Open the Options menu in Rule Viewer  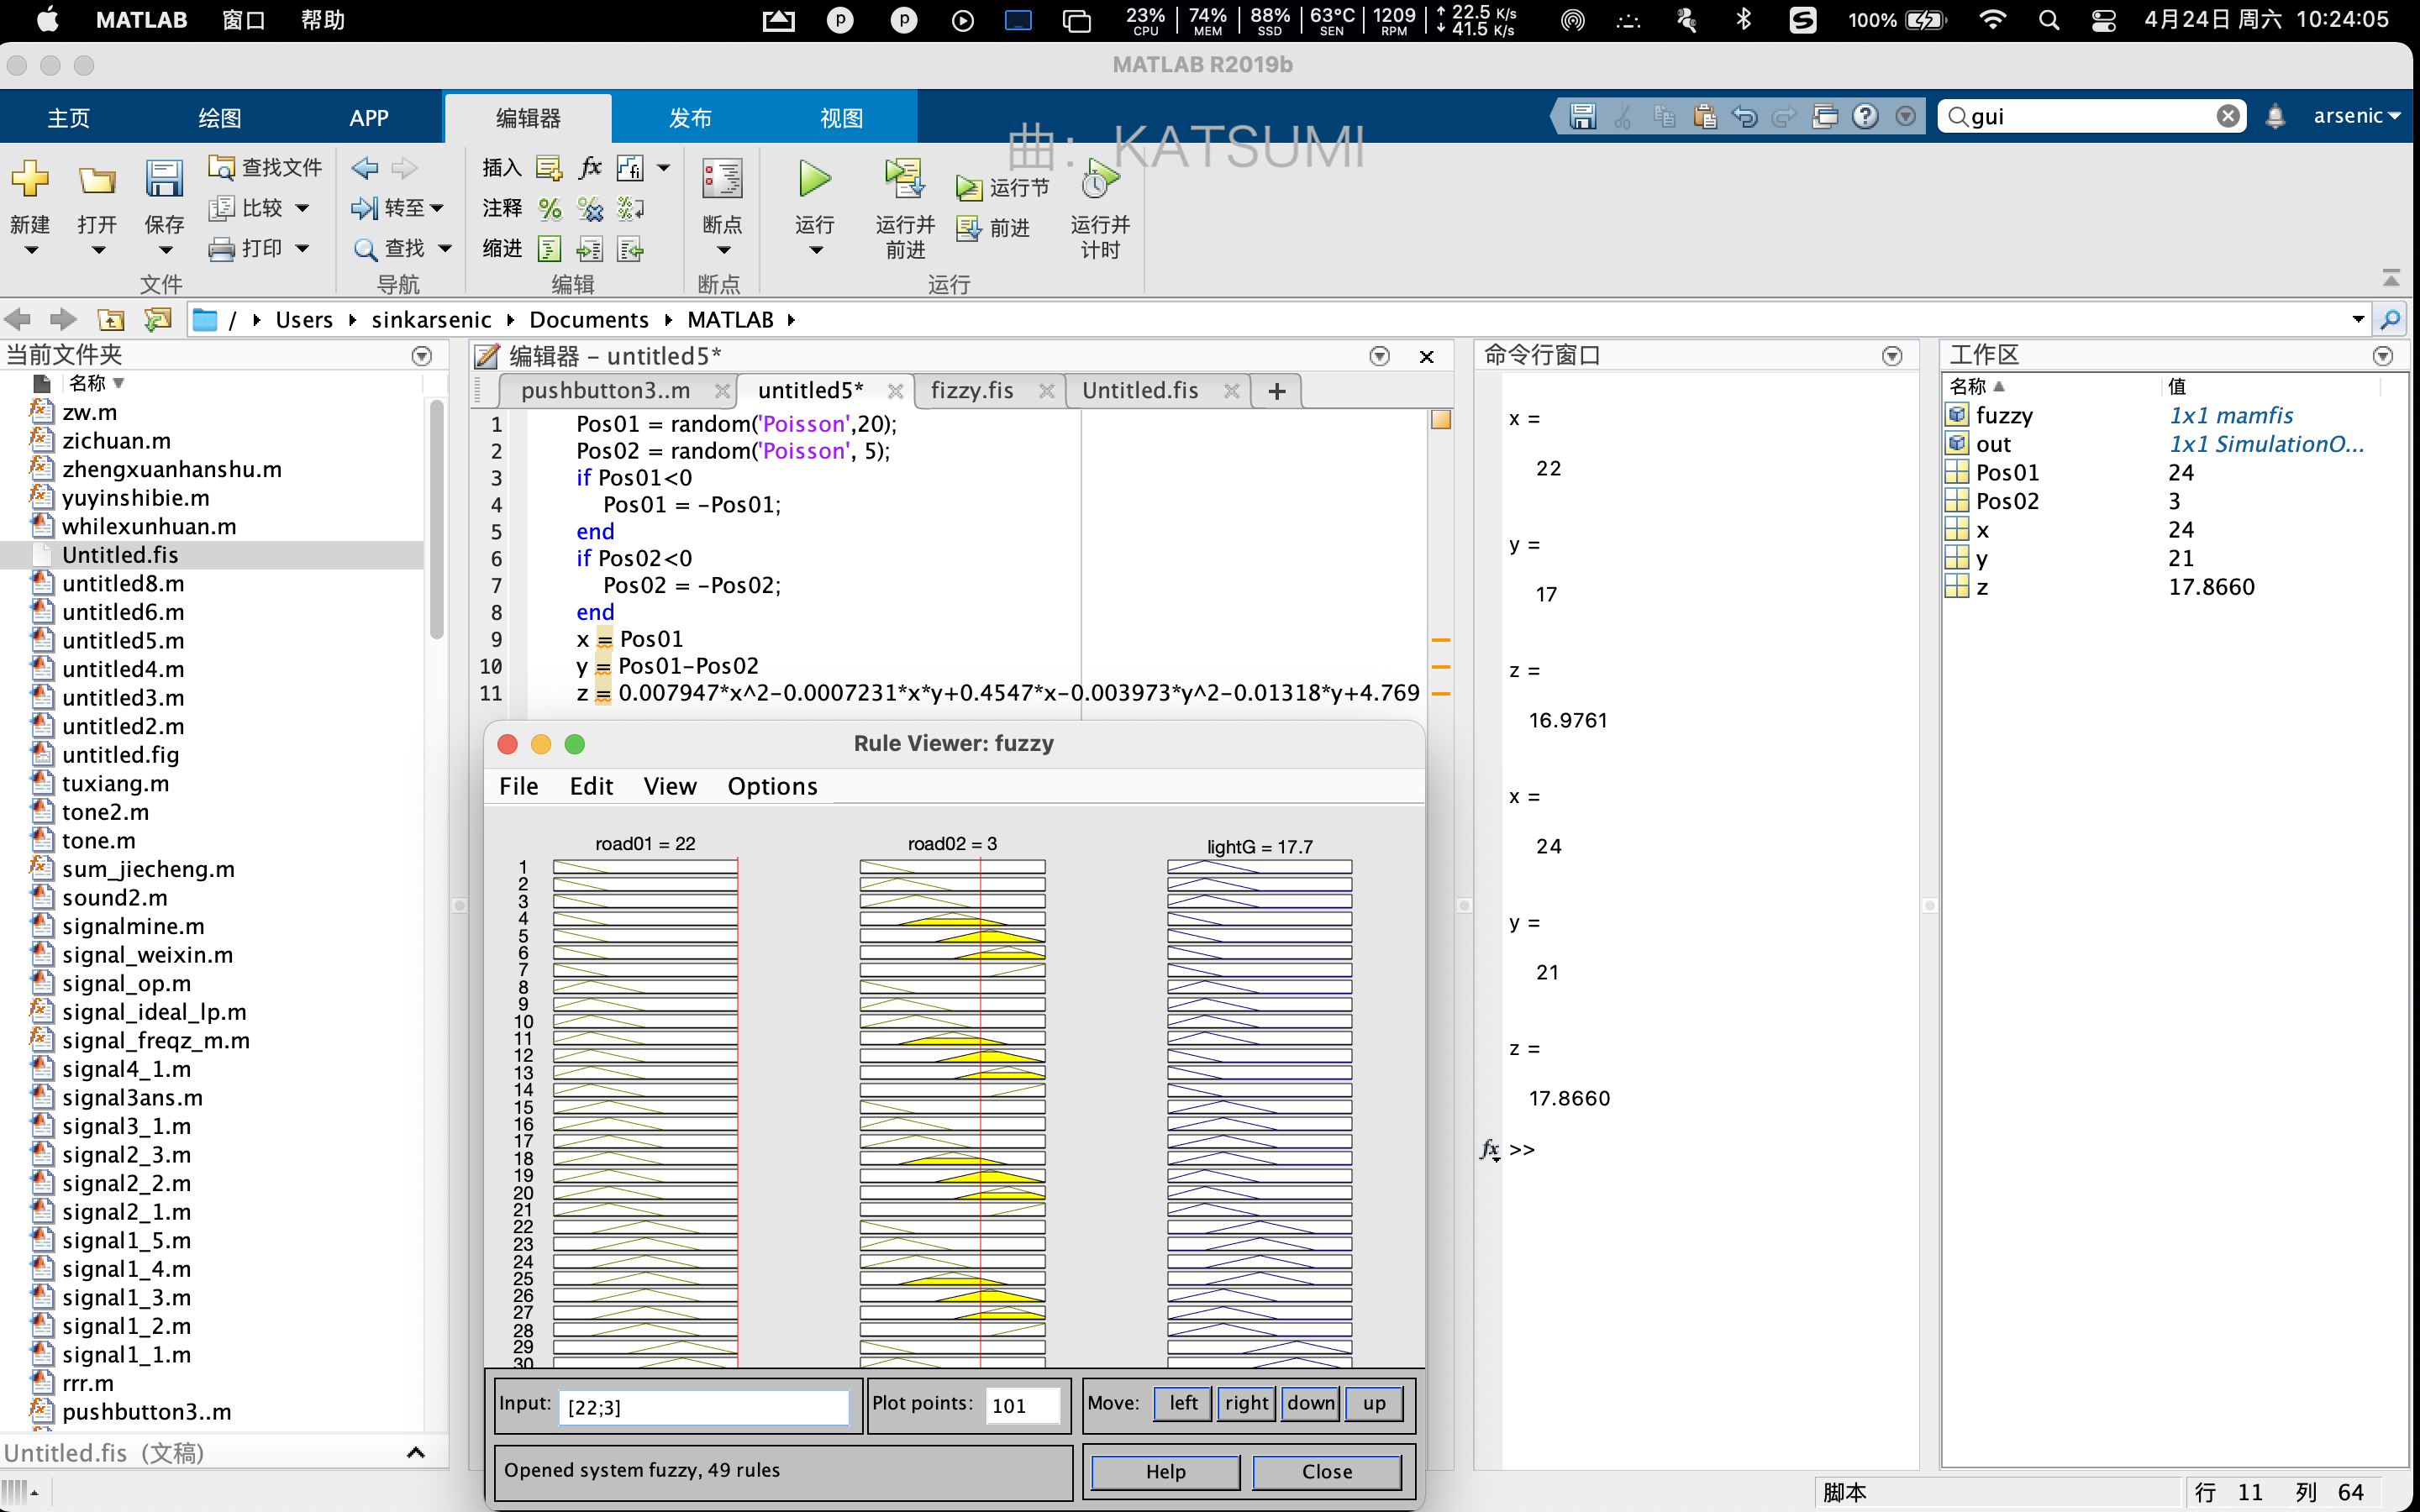pos(772,786)
